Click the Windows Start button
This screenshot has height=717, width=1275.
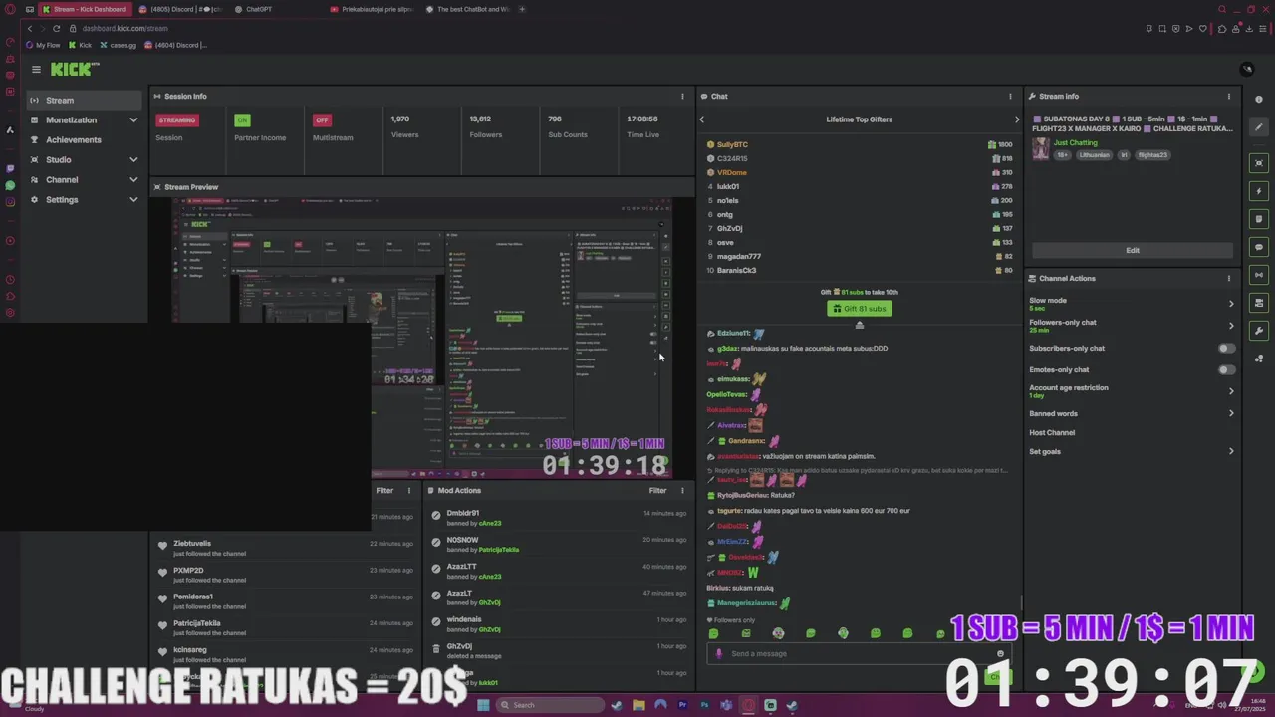[483, 705]
